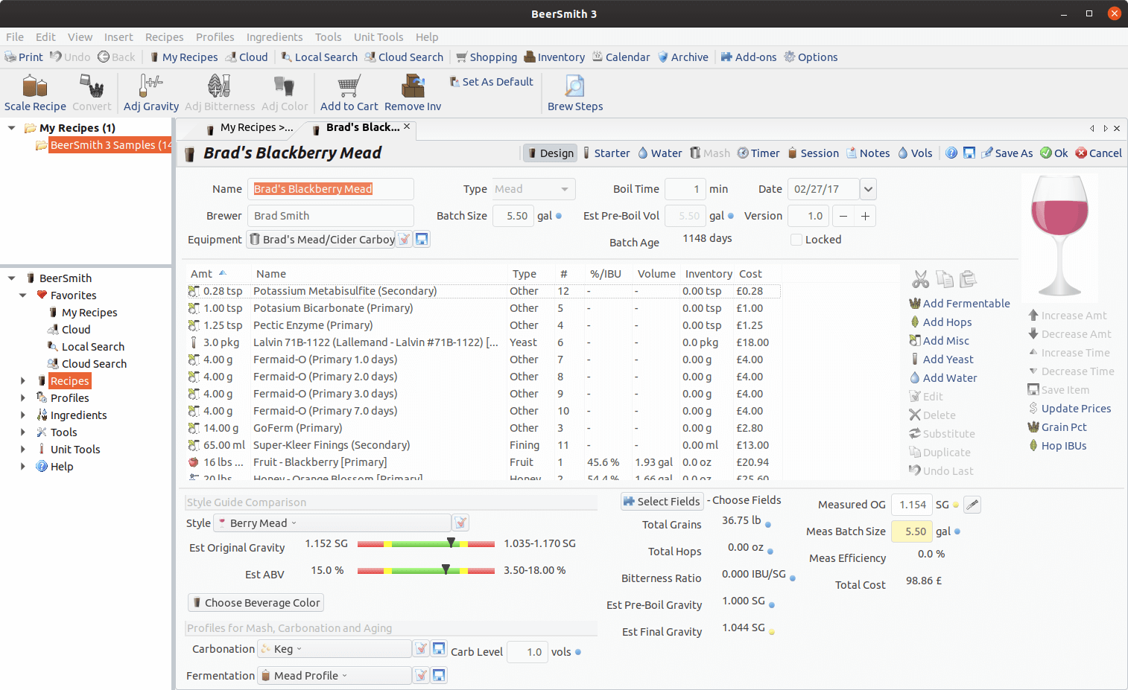Select the Fruit - Blackberry ingredient row
Viewport: 1128px width, 690px height.
click(x=483, y=462)
